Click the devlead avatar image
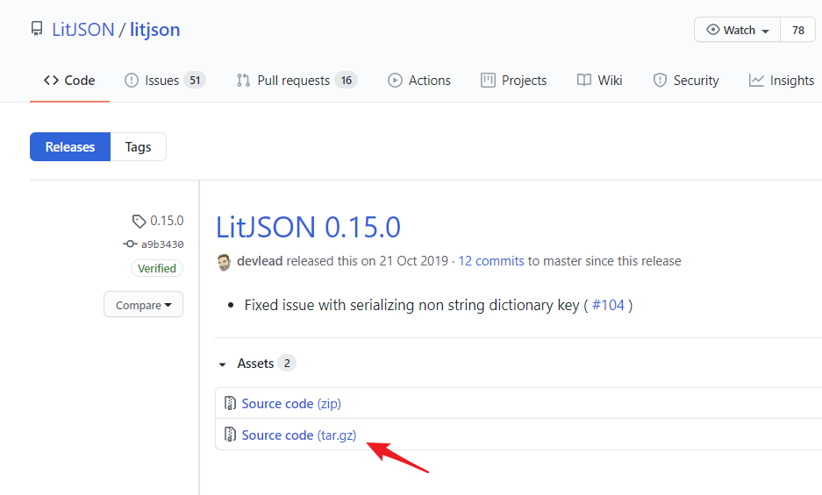822x495 pixels. (224, 262)
